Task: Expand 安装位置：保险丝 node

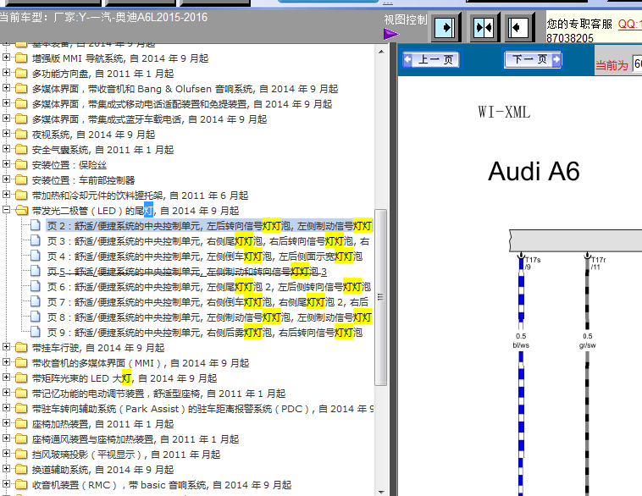Action: point(6,164)
